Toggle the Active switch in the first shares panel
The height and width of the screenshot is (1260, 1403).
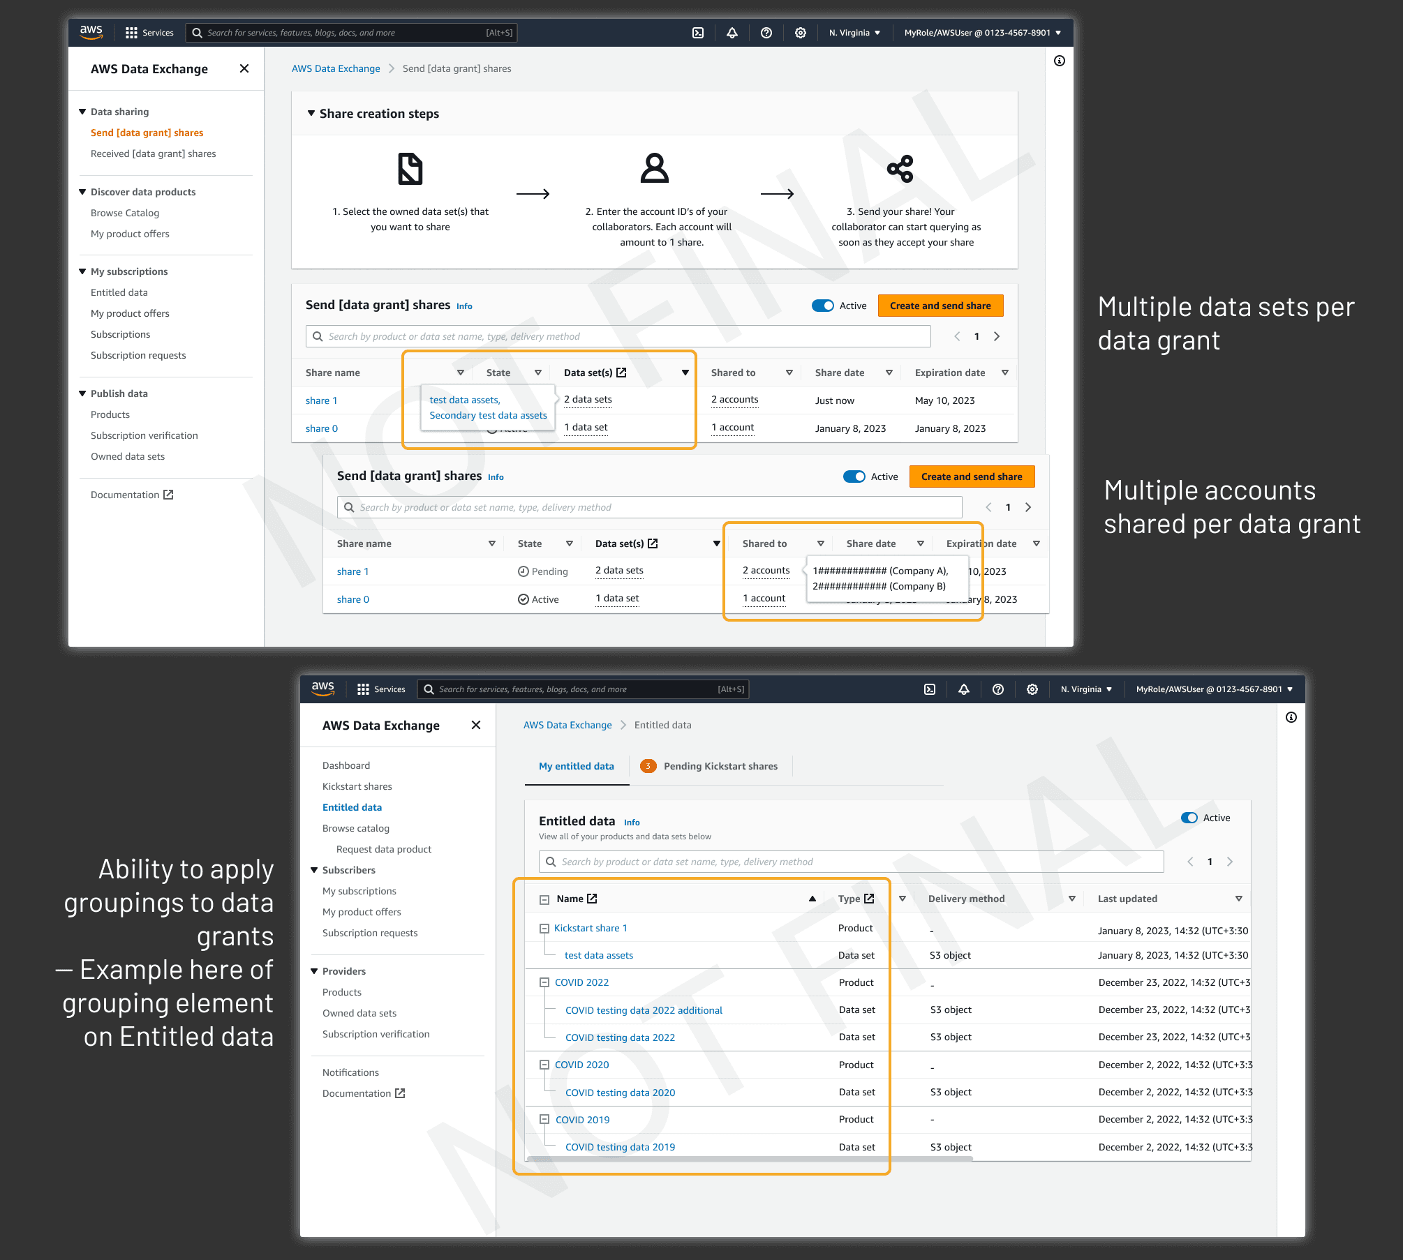pos(823,306)
